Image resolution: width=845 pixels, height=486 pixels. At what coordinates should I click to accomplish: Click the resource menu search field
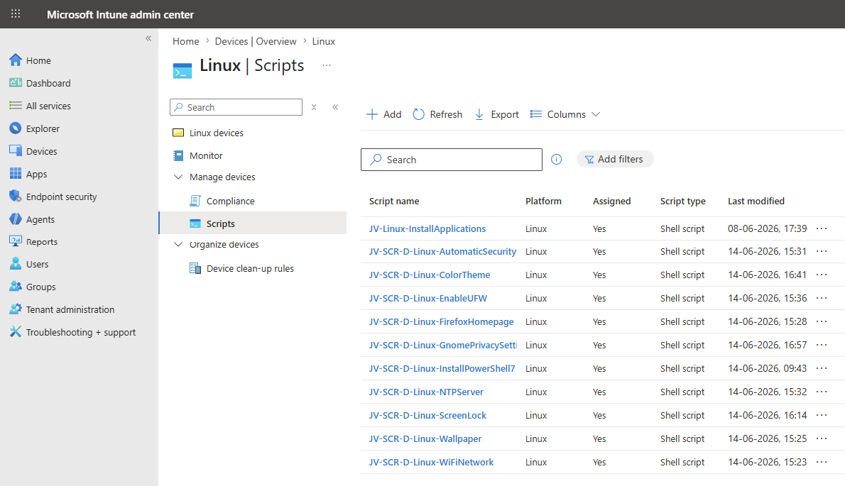[236, 107]
